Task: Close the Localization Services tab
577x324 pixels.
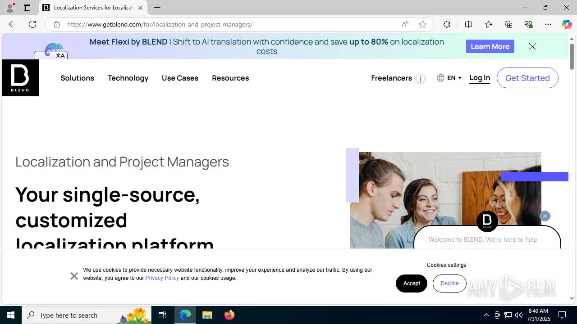Action: [140, 8]
